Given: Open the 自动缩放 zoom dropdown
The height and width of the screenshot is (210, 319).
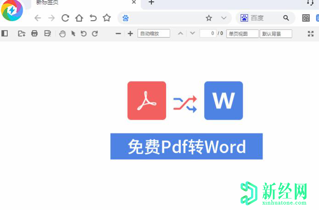Looking at the screenshot, I should (x=154, y=33).
